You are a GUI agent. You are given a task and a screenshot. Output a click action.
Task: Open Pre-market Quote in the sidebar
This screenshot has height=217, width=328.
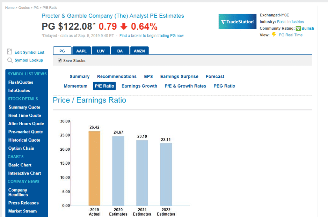click(25, 132)
